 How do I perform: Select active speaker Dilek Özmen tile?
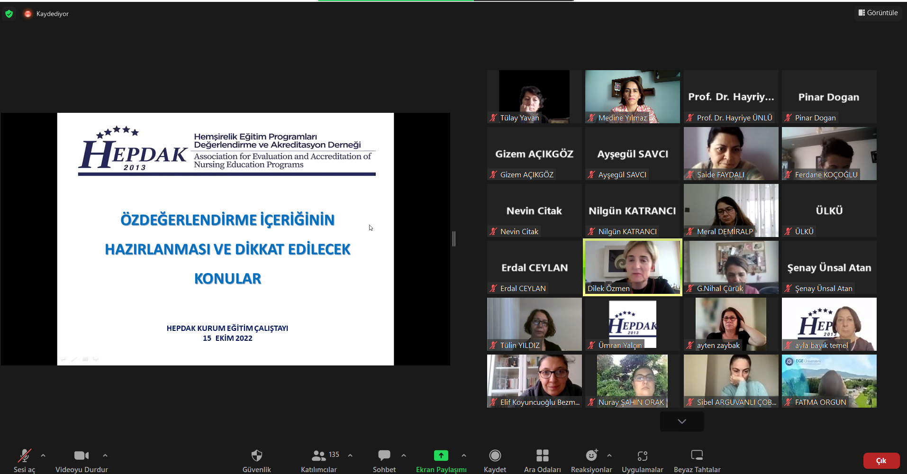[x=633, y=267]
